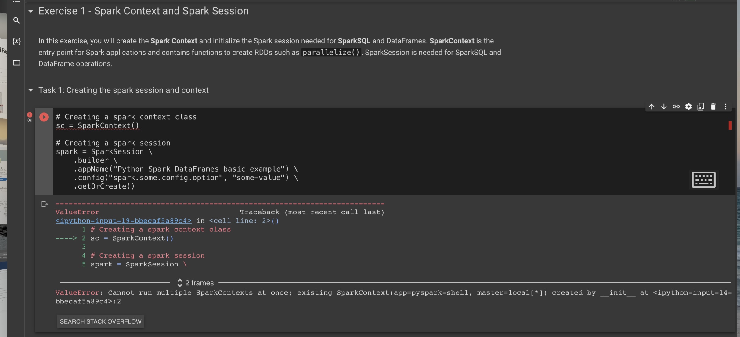Open the notebook search tool
The image size is (740, 337).
[16, 20]
